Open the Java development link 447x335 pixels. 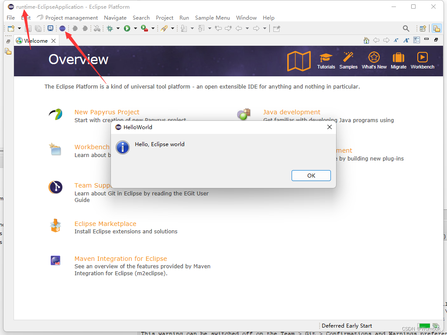(x=292, y=112)
